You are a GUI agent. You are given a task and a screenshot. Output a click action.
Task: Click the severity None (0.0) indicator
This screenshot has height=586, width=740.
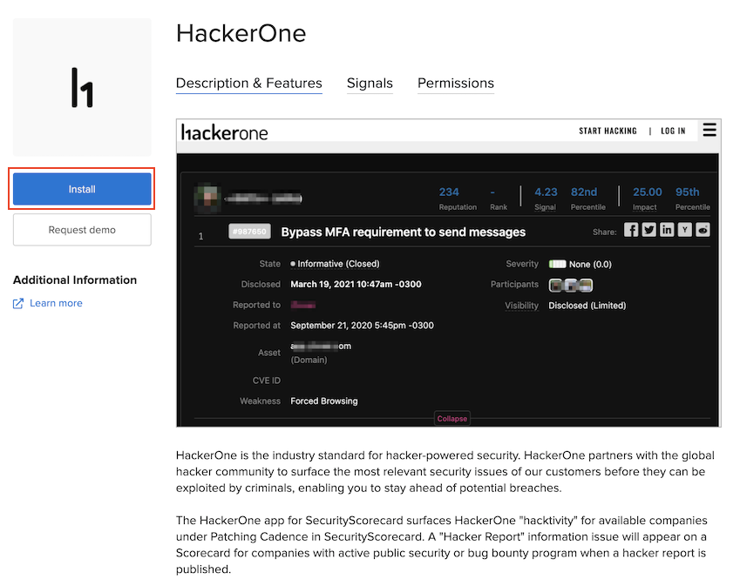[x=580, y=264]
